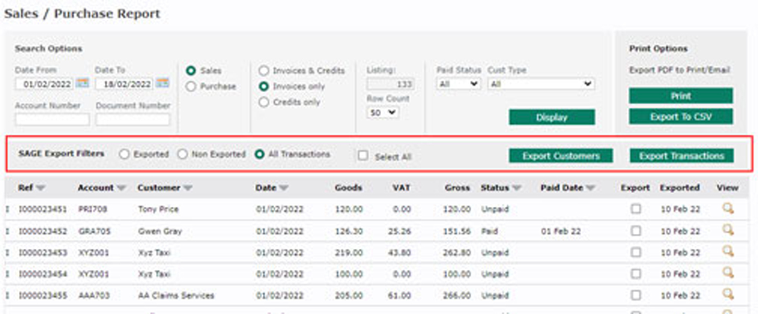Viewport: 758px width, 314px height.
Task: Click the Export Transactions button
Action: (681, 156)
